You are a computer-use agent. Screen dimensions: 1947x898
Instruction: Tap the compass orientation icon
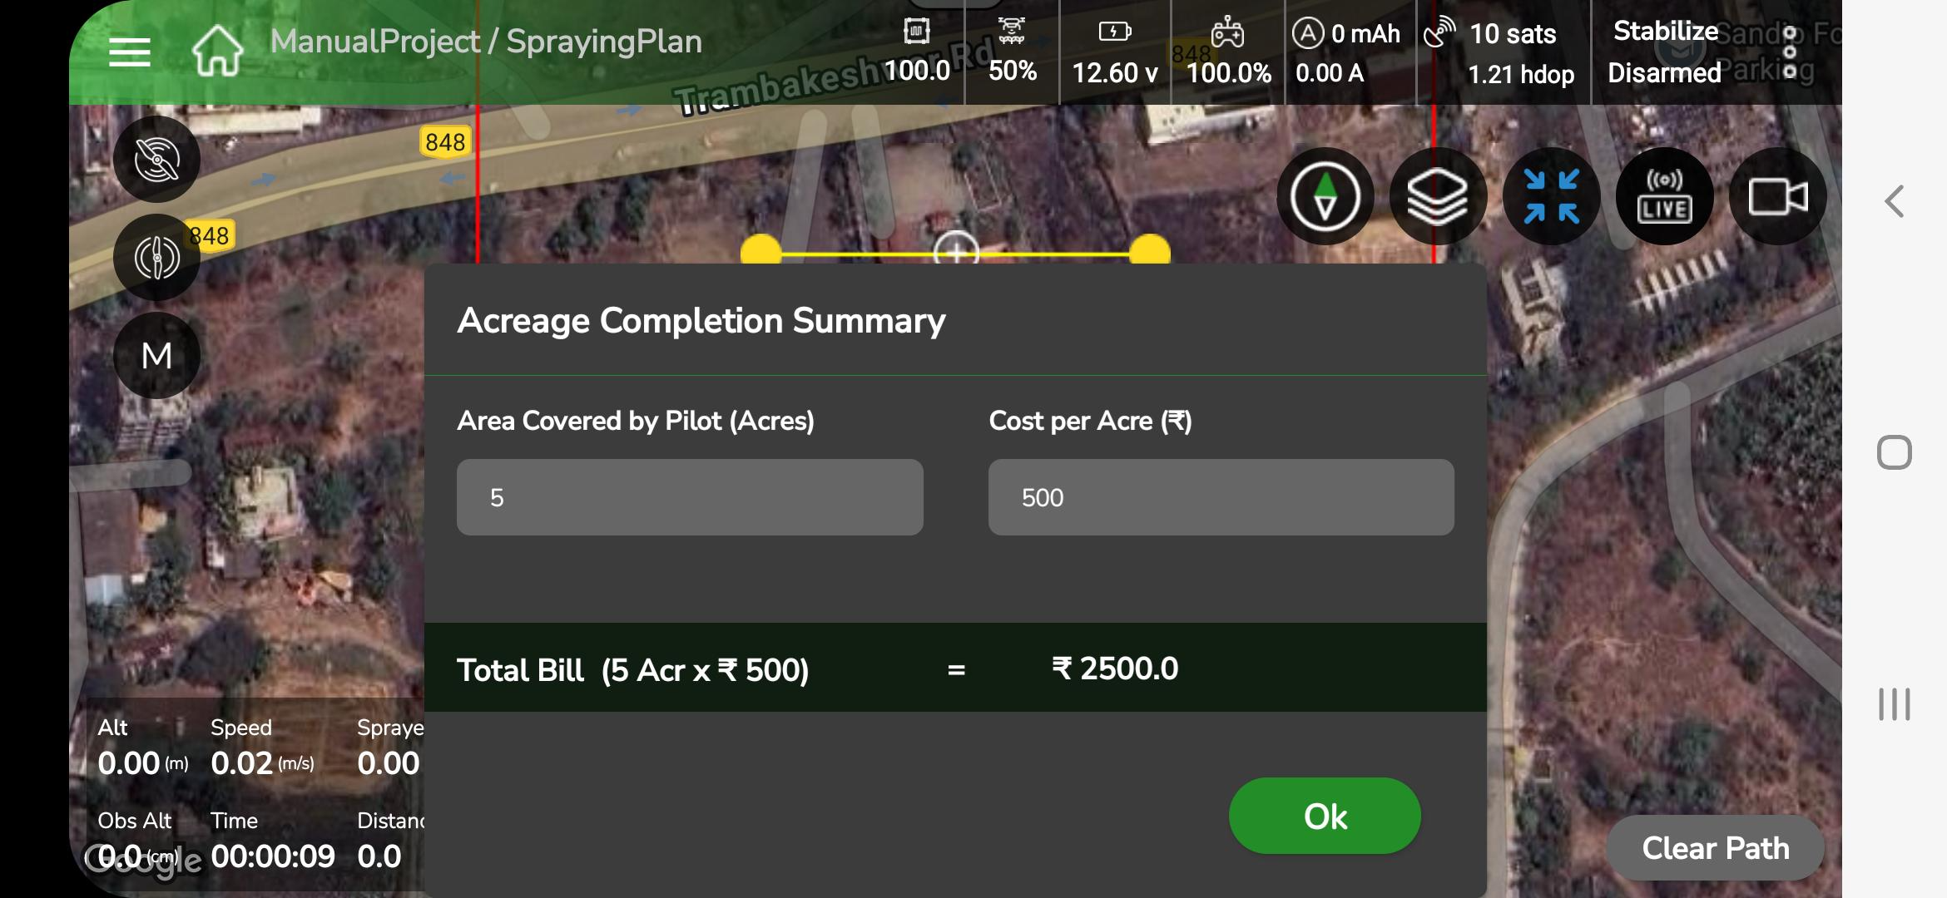[1325, 197]
